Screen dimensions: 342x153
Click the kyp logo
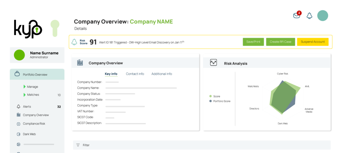click(x=28, y=29)
